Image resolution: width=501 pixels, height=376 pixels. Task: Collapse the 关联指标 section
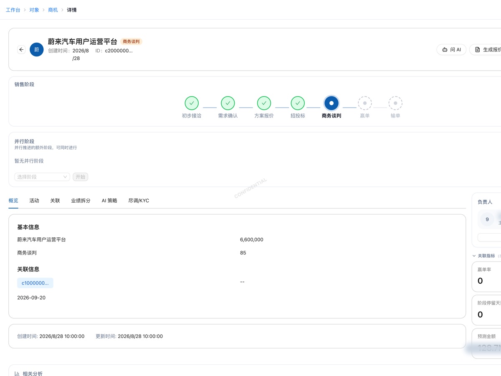pos(474,256)
